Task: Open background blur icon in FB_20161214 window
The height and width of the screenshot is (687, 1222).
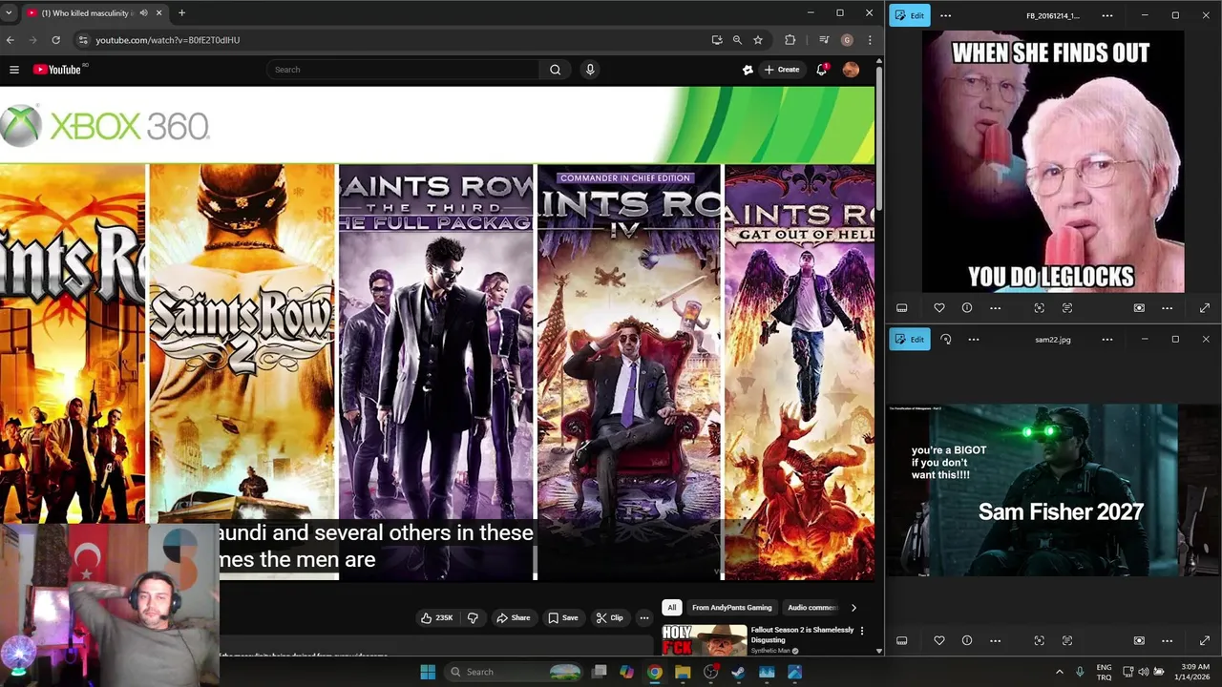Action: coord(1139,308)
